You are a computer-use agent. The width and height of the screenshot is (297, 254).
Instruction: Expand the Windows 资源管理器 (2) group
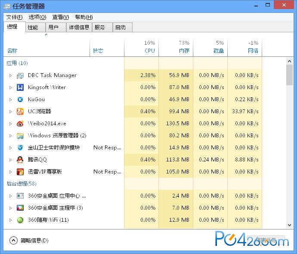[x=11, y=136]
